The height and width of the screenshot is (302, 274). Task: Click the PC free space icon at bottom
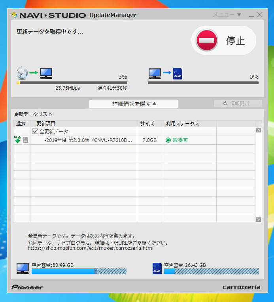tap(22, 269)
